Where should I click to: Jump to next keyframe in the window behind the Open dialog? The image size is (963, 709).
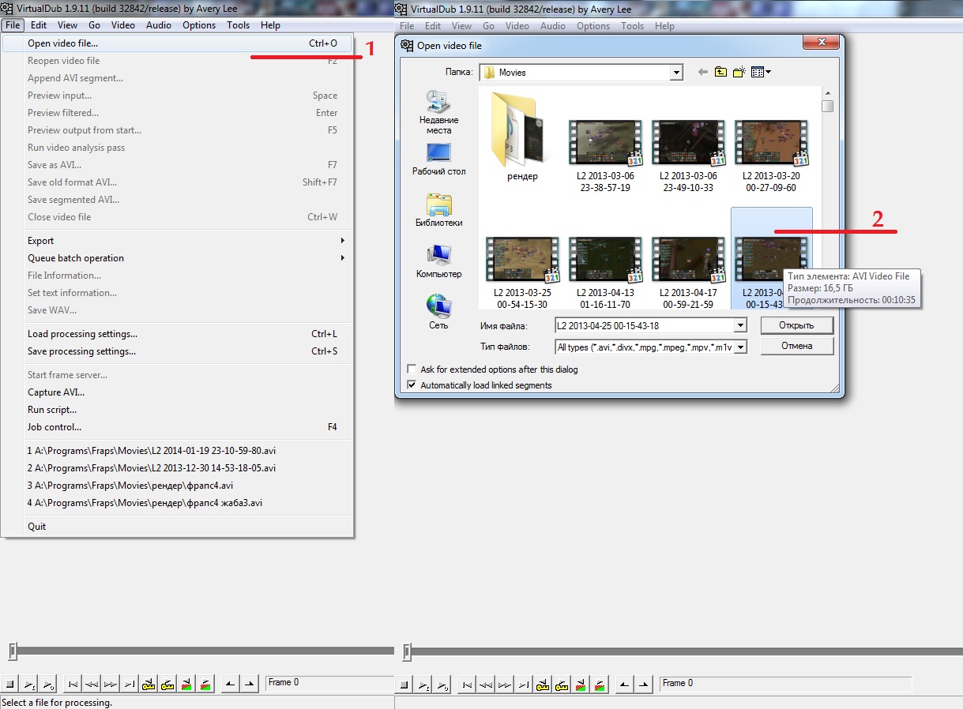pyautogui.click(x=562, y=685)
